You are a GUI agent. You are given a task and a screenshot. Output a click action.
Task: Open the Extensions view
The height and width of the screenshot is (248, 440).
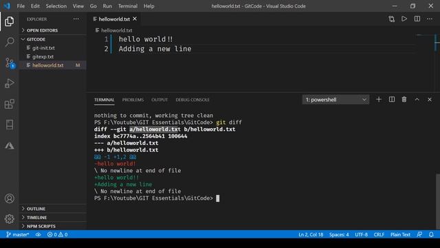tap(9, 104)
